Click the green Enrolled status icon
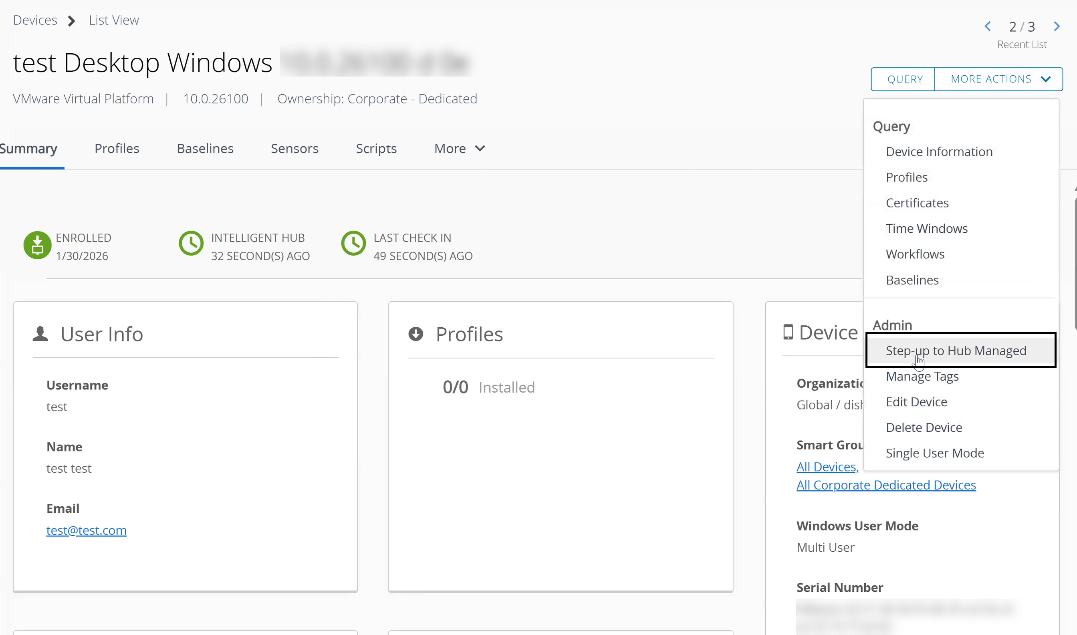Viewport: 1077px width, 635px height. pos(37,245)
